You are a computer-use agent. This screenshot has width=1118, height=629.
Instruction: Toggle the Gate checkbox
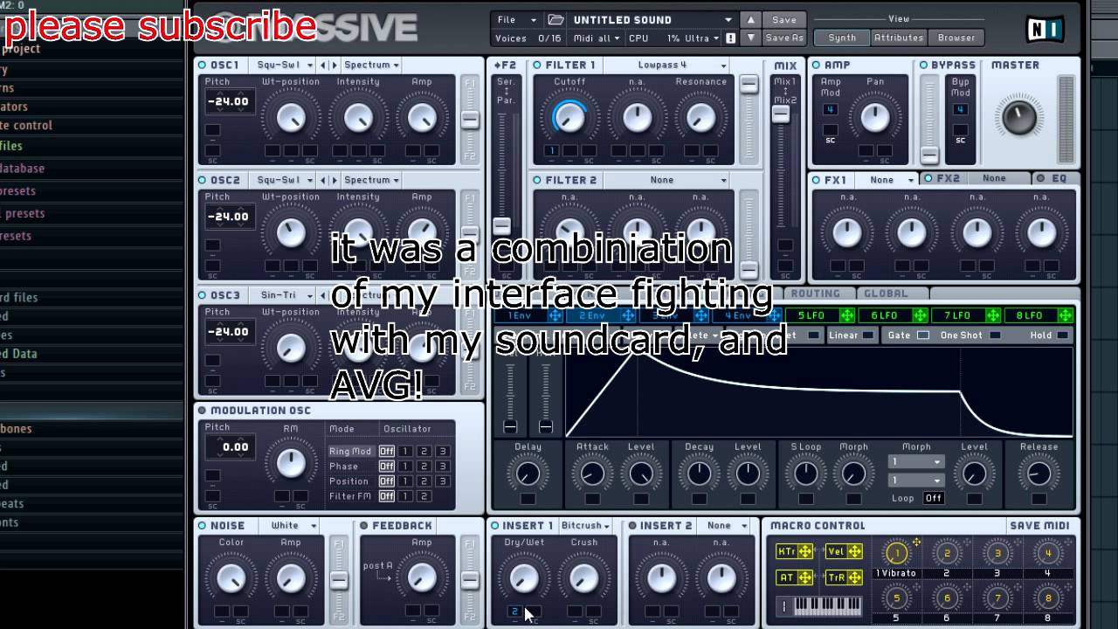coord(922,335)
